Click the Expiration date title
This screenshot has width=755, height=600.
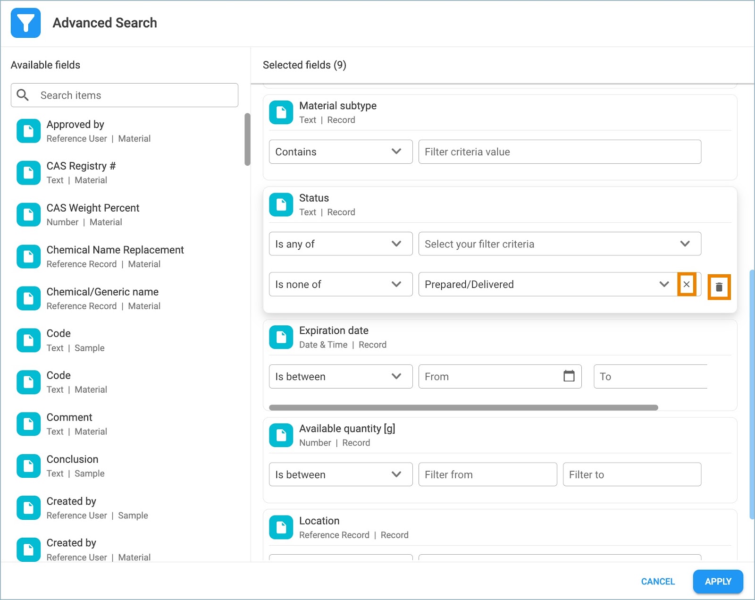coord(334,330)
